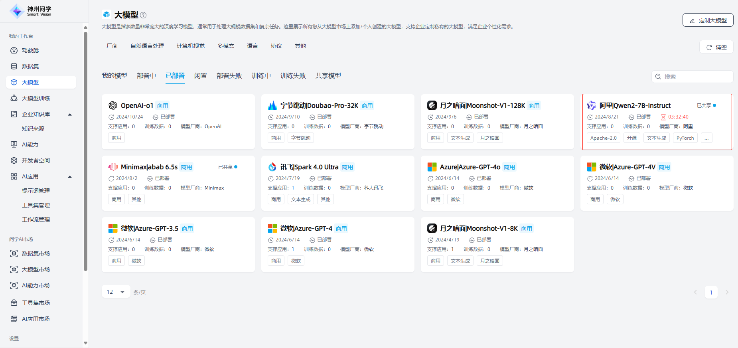
Task: Open 驾驶舱 dashboard icon in sidebar
Action: 14,50
